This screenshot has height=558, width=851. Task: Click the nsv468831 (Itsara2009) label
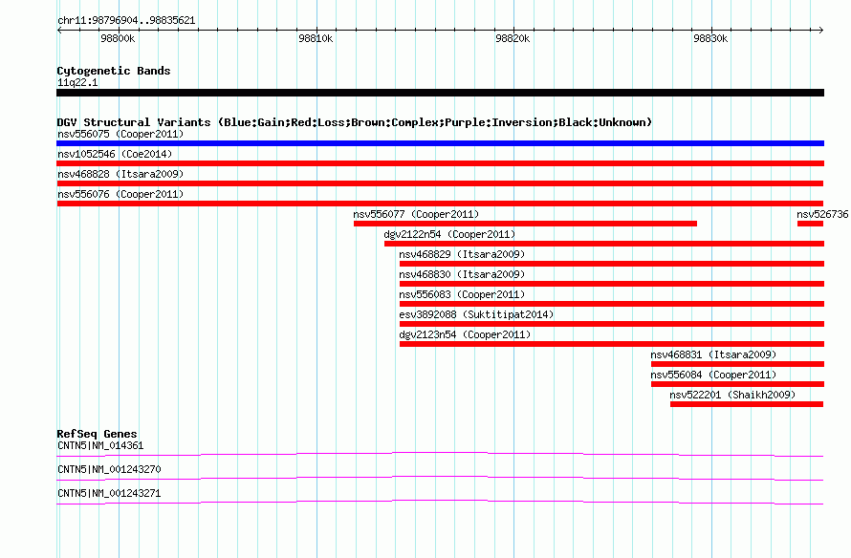click(713, 354)
